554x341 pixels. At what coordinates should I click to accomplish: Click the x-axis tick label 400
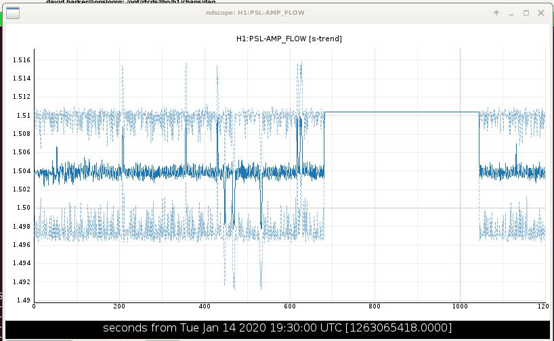[x=205, y=306]
